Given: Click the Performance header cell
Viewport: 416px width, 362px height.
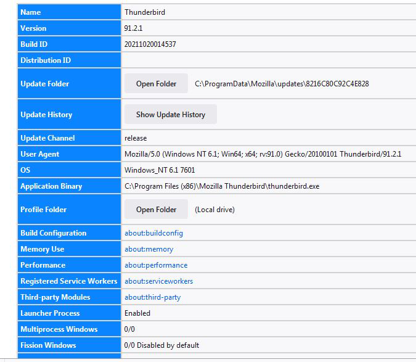Looking at the screenshot, I should [69, 265].
